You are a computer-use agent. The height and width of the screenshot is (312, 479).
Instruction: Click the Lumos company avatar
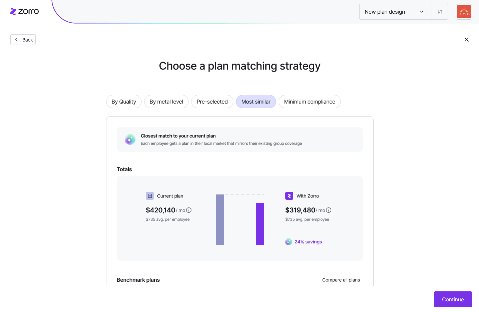coord(464,12)
